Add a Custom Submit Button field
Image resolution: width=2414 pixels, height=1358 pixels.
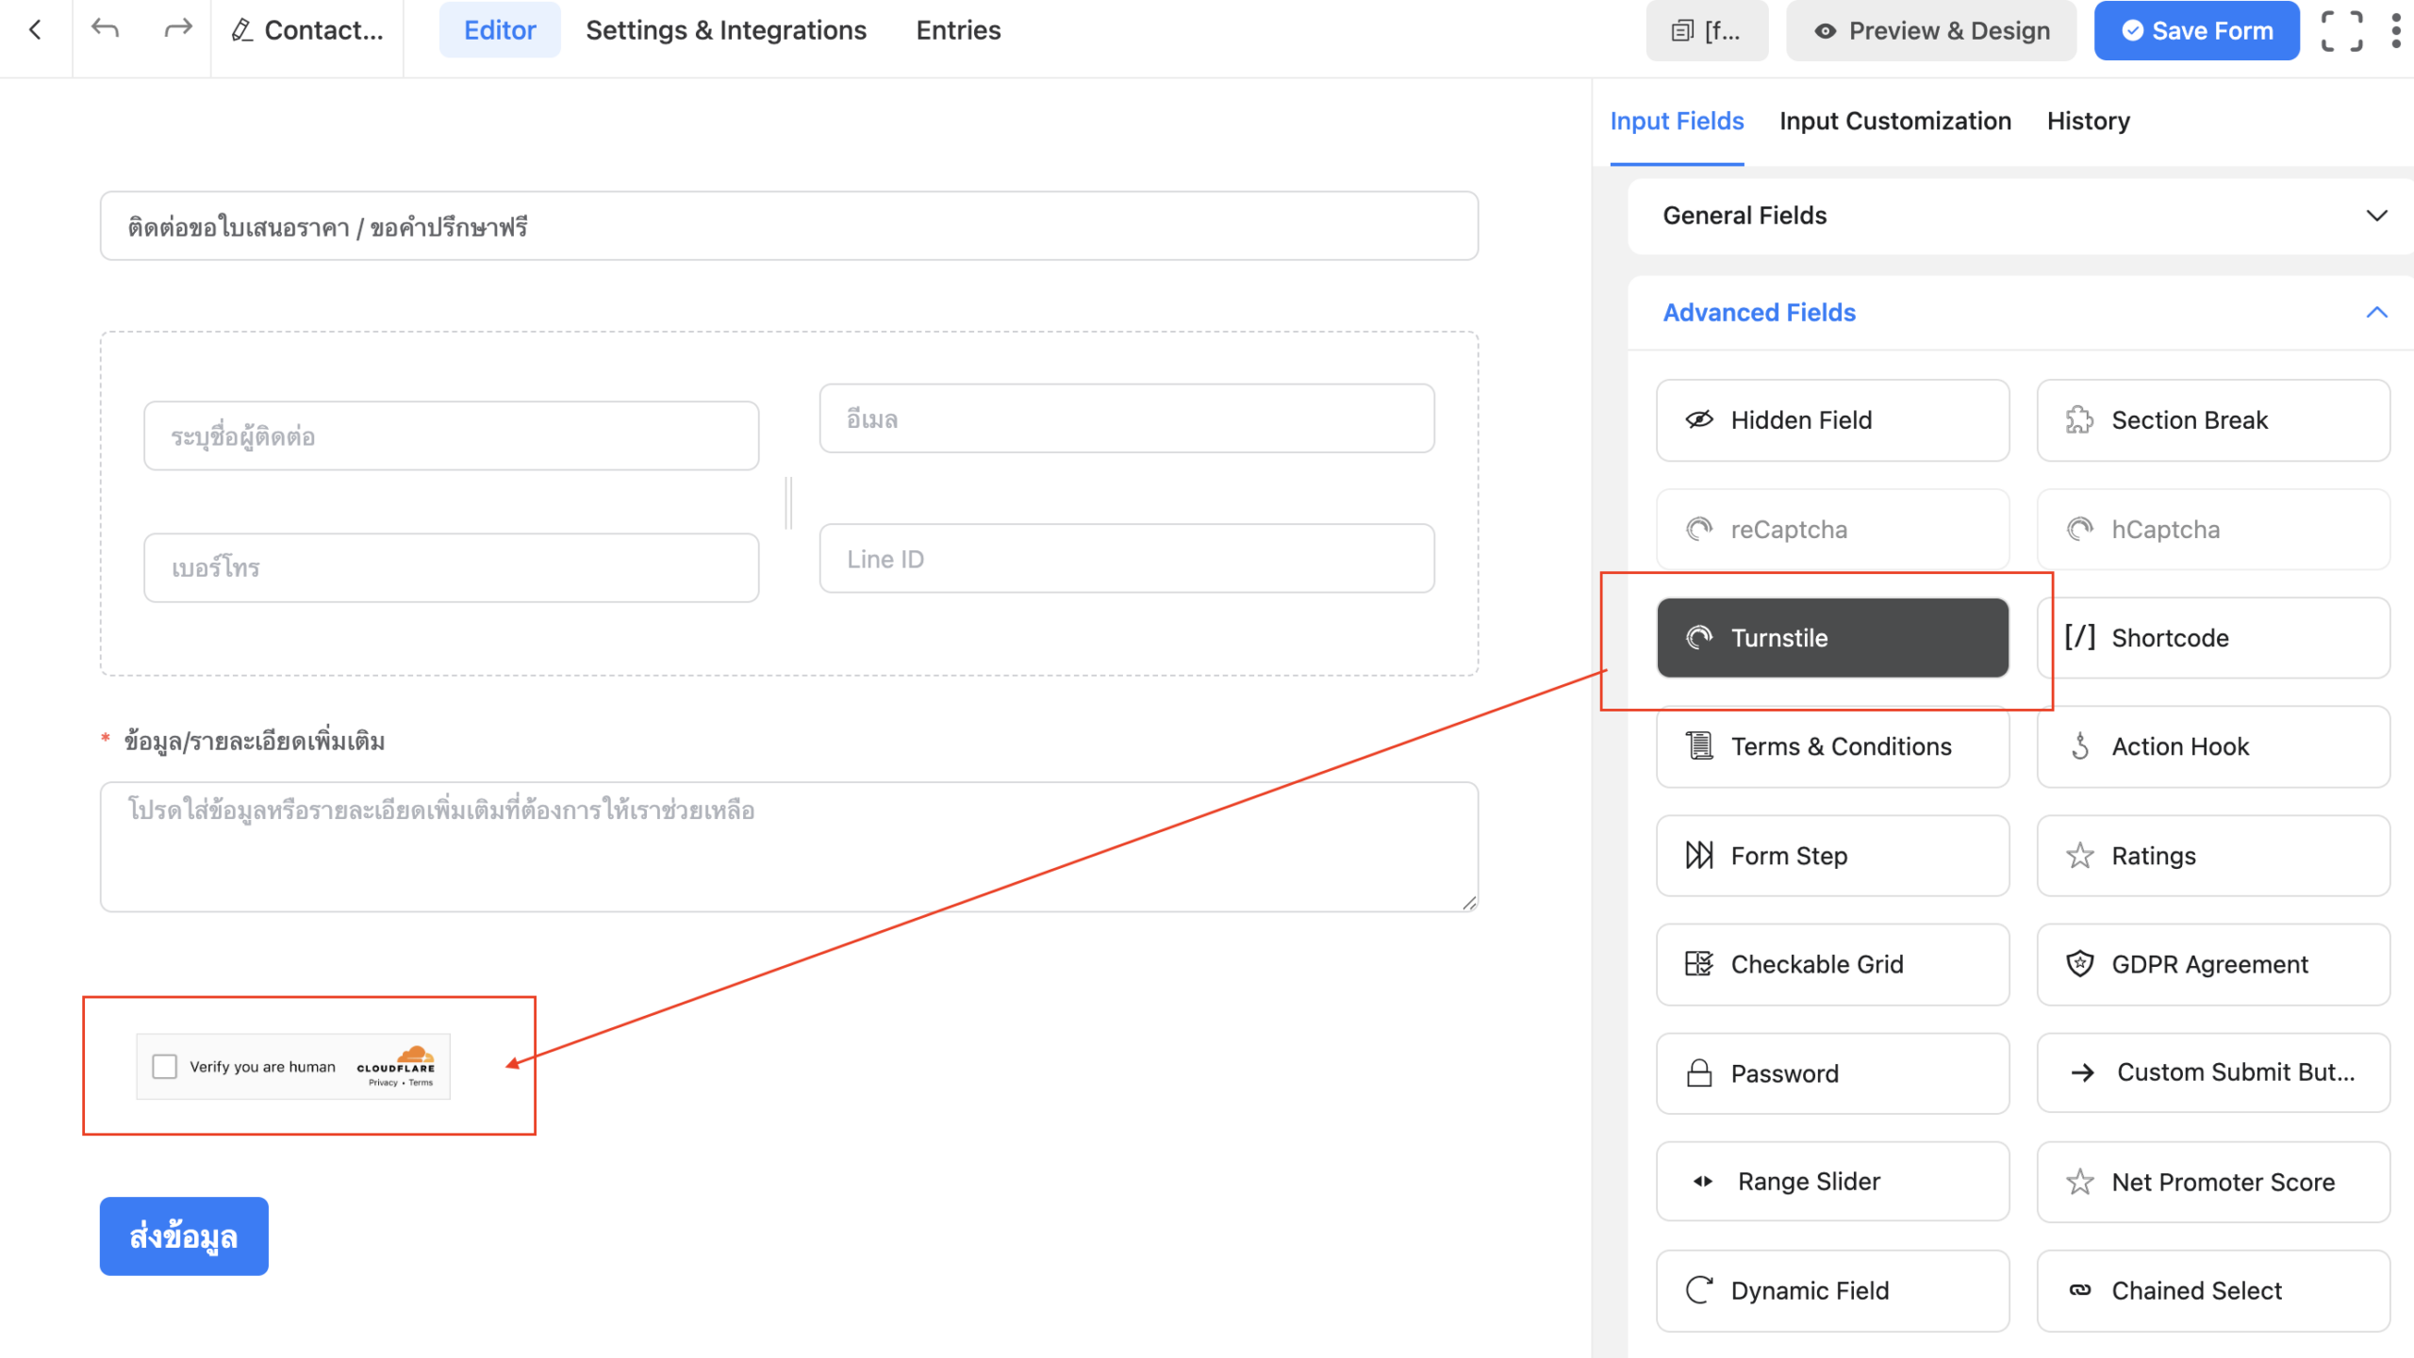tap(2213, 1073)
